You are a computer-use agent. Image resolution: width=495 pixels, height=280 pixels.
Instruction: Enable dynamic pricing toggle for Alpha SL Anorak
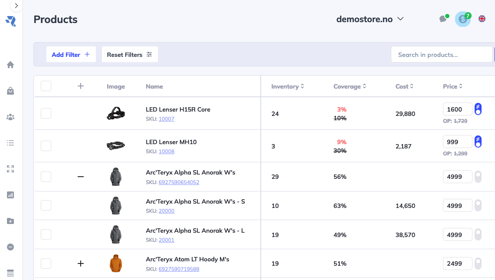pyautogui.click(x=478, y=177)
